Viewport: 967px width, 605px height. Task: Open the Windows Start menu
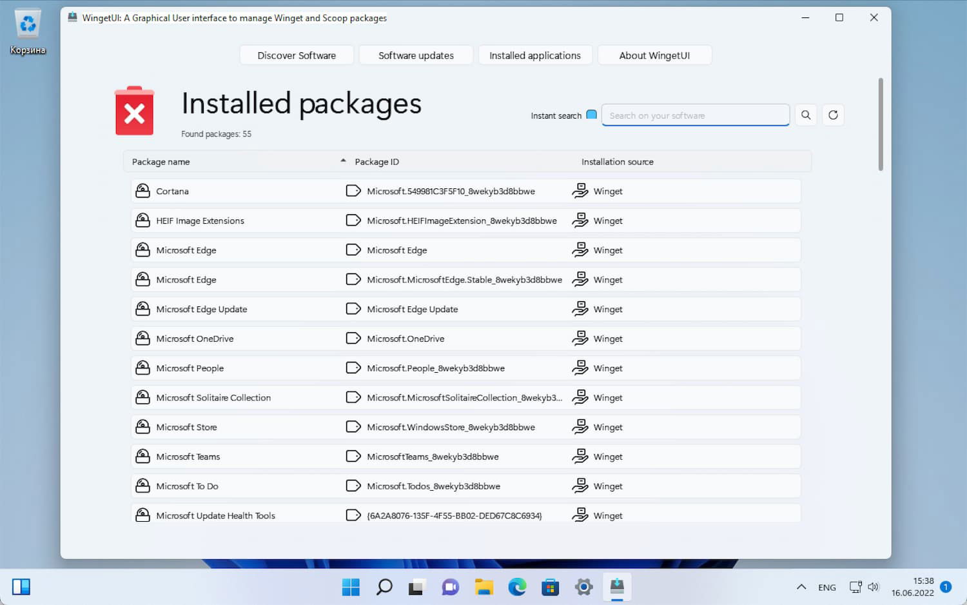(x=351, y=587)
